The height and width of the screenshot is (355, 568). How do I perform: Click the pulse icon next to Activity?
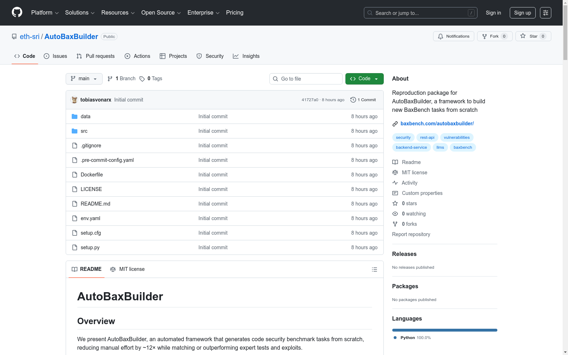coord(395,183)
